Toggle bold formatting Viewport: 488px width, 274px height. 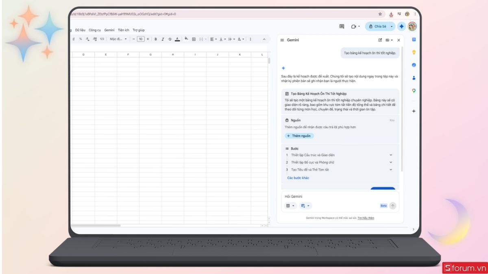point(155,39)
